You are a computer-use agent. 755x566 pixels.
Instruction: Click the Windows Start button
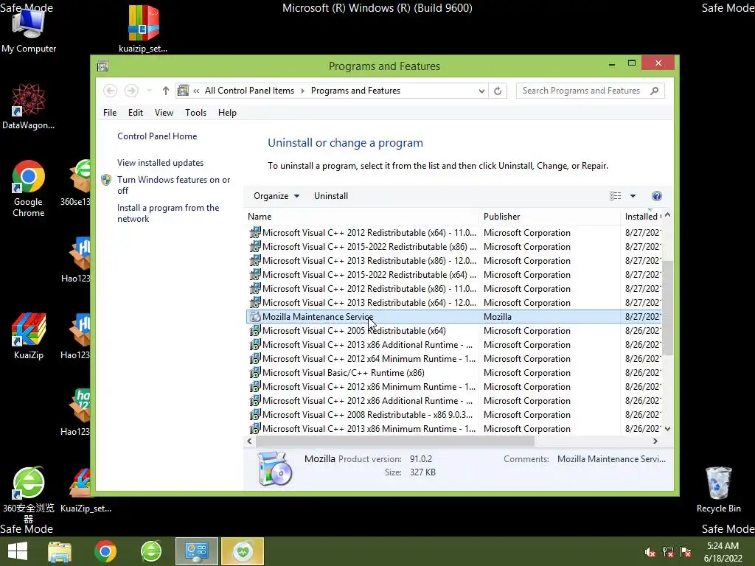coord(18,551)
